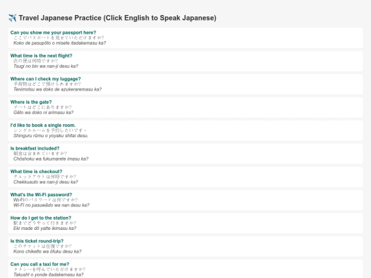Click 'What's the Wi-Fi password?' phrase
Screen dimensions: 371x278
[x=41, y=195]
